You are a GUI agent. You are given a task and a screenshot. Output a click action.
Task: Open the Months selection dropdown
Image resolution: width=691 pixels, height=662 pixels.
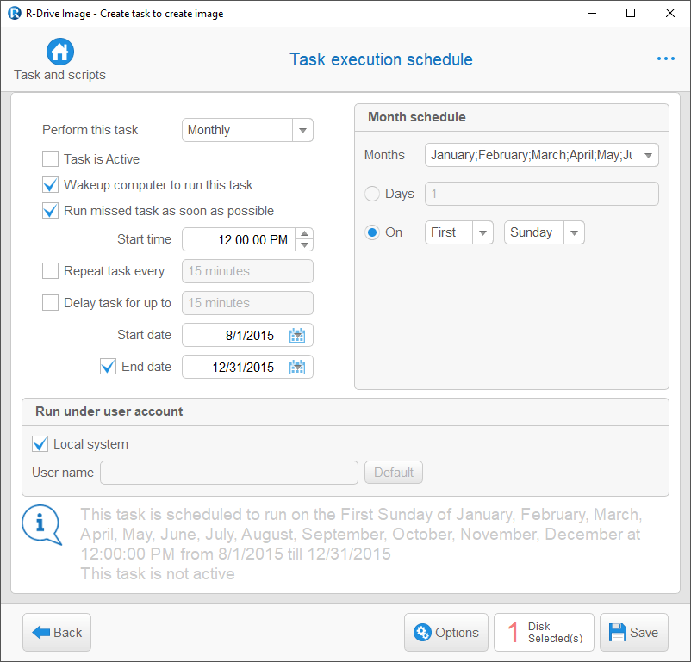click(648, 155)
